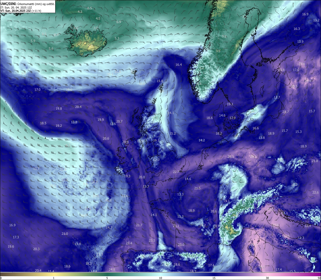Screen dimensions: 321x280
Task: Click the 6.5 value near top edge
Action: click(x=90, y=8)
